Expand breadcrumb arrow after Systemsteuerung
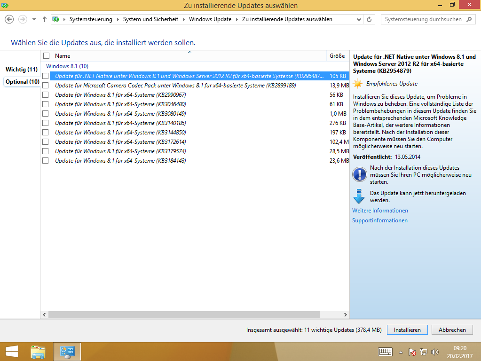This screenshot has width=481, height=361. (118, 19)
